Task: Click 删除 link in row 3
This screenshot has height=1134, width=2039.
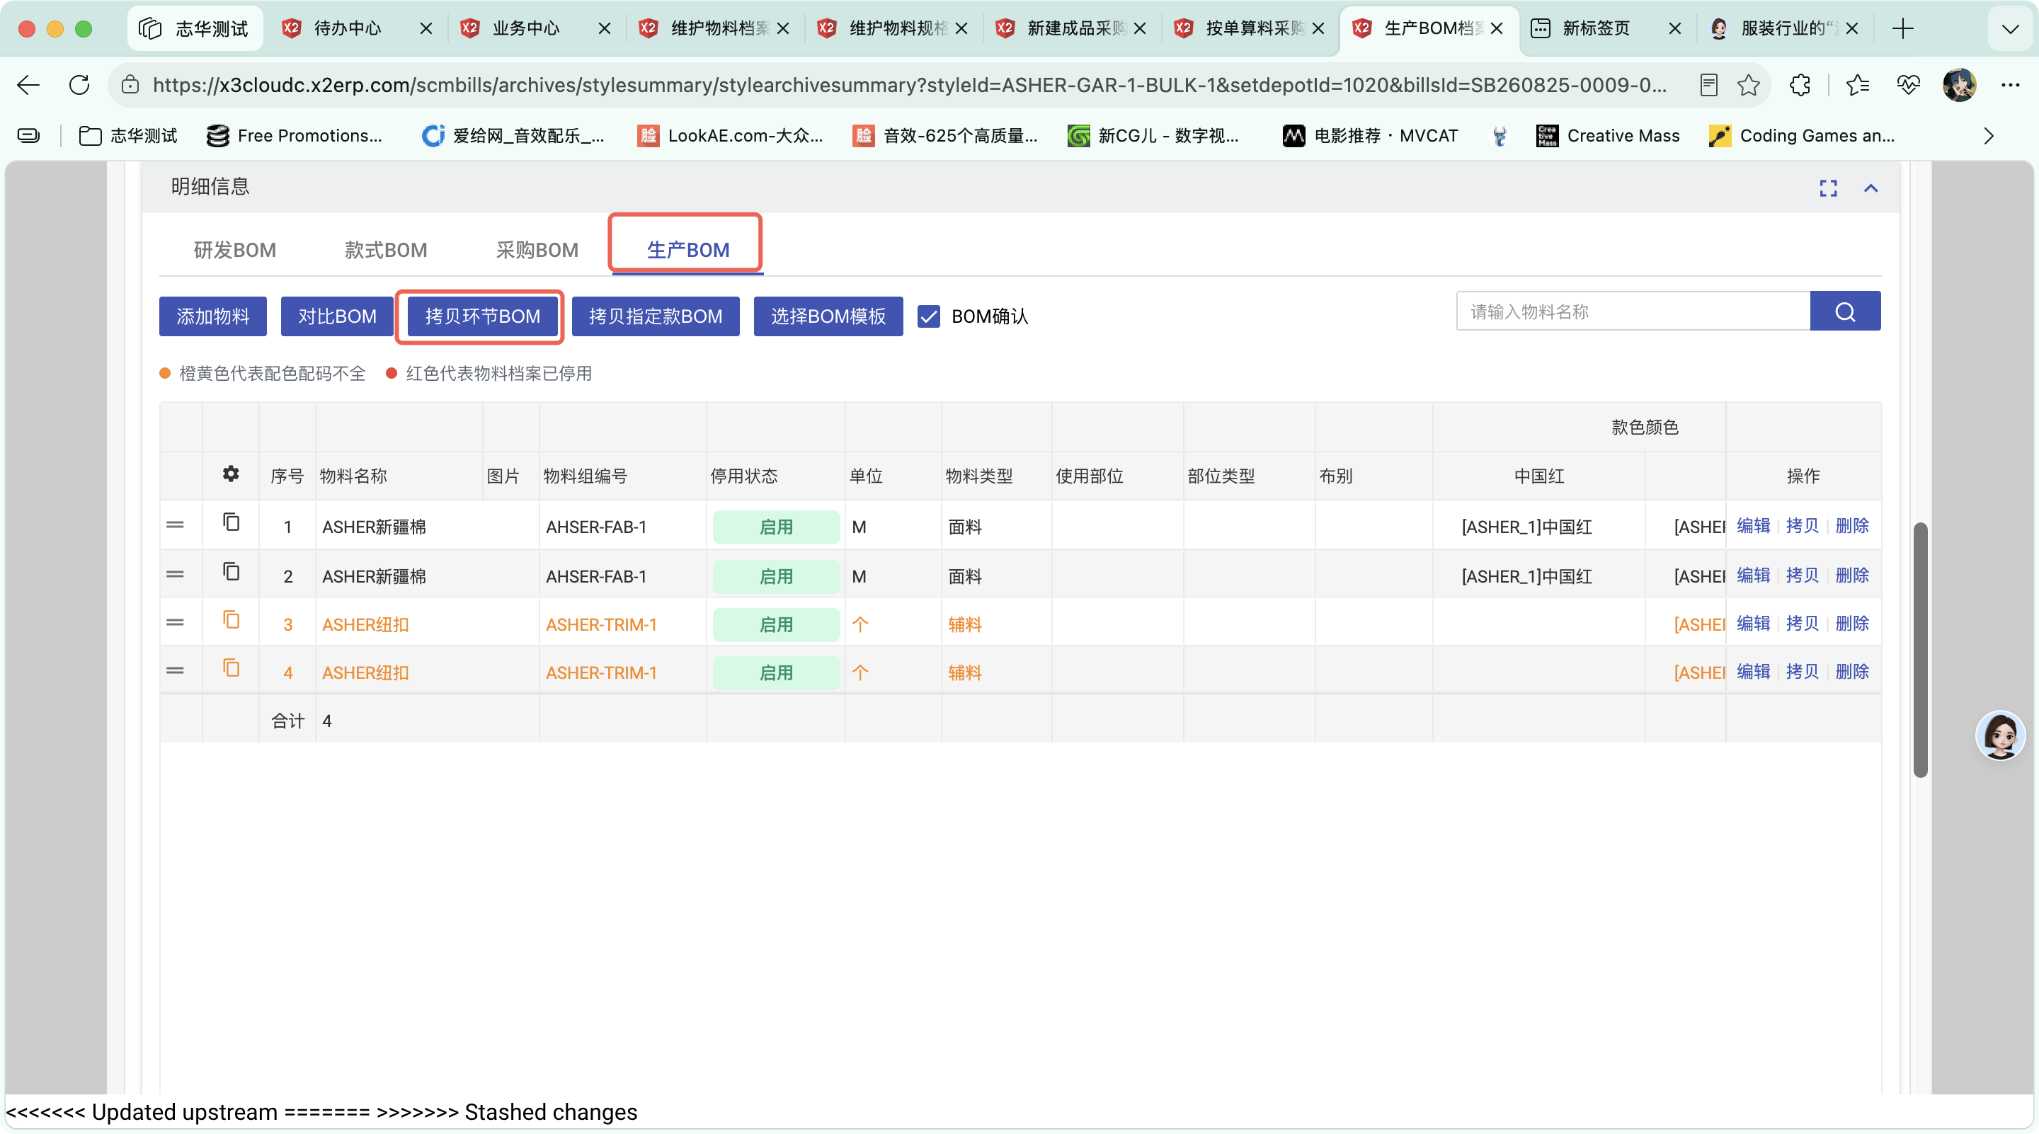Action: coord(1851,623)
